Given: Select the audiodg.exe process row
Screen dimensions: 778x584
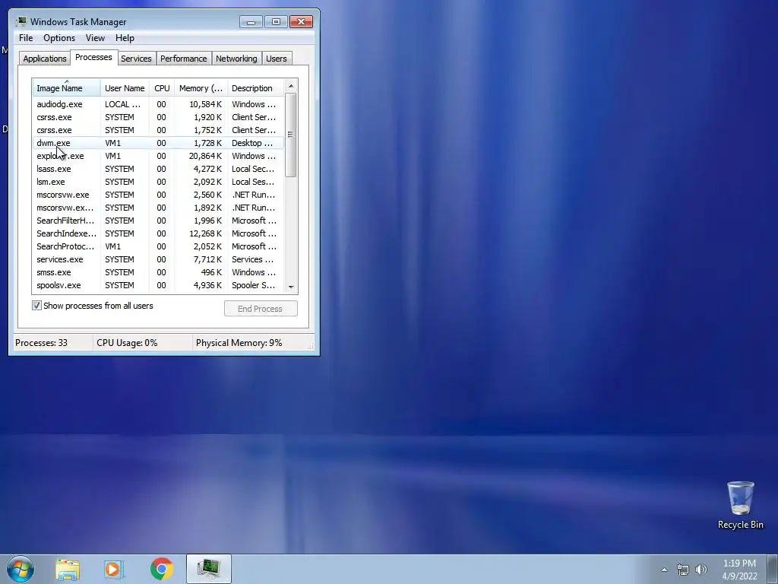Looking at the screenshot, I should (x=159, y=104).
